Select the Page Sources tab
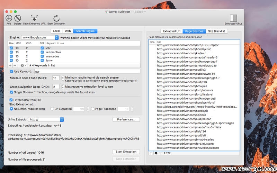 click(194, 31)
